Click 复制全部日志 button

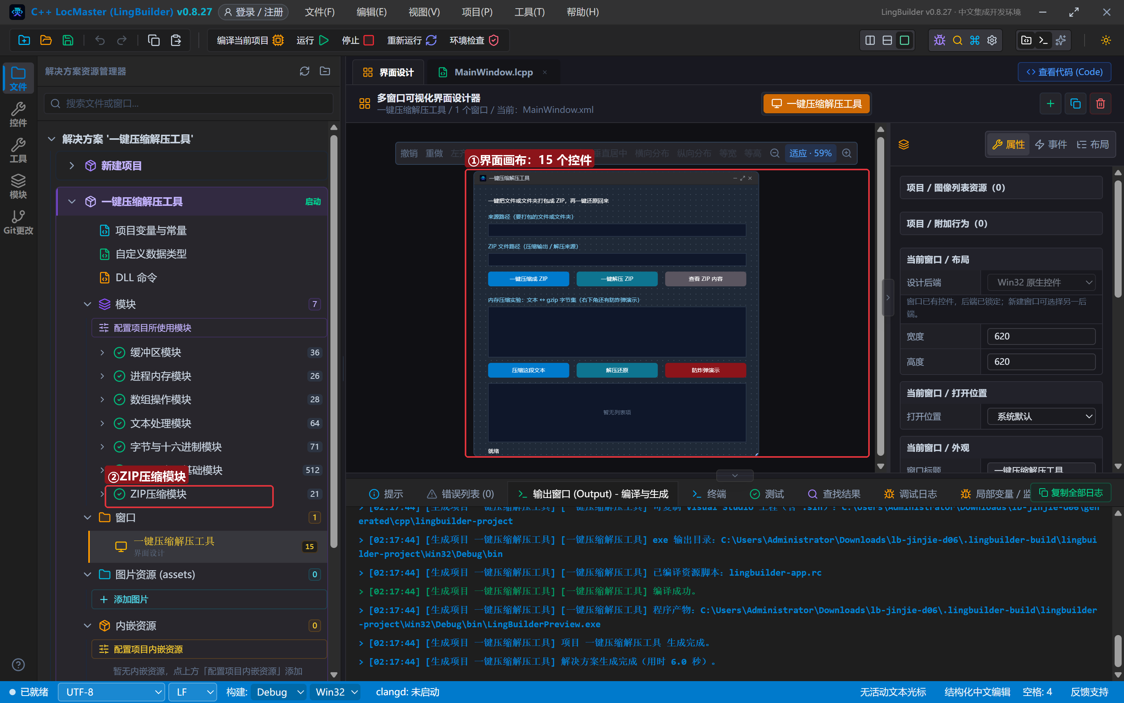pos(1070,493)
